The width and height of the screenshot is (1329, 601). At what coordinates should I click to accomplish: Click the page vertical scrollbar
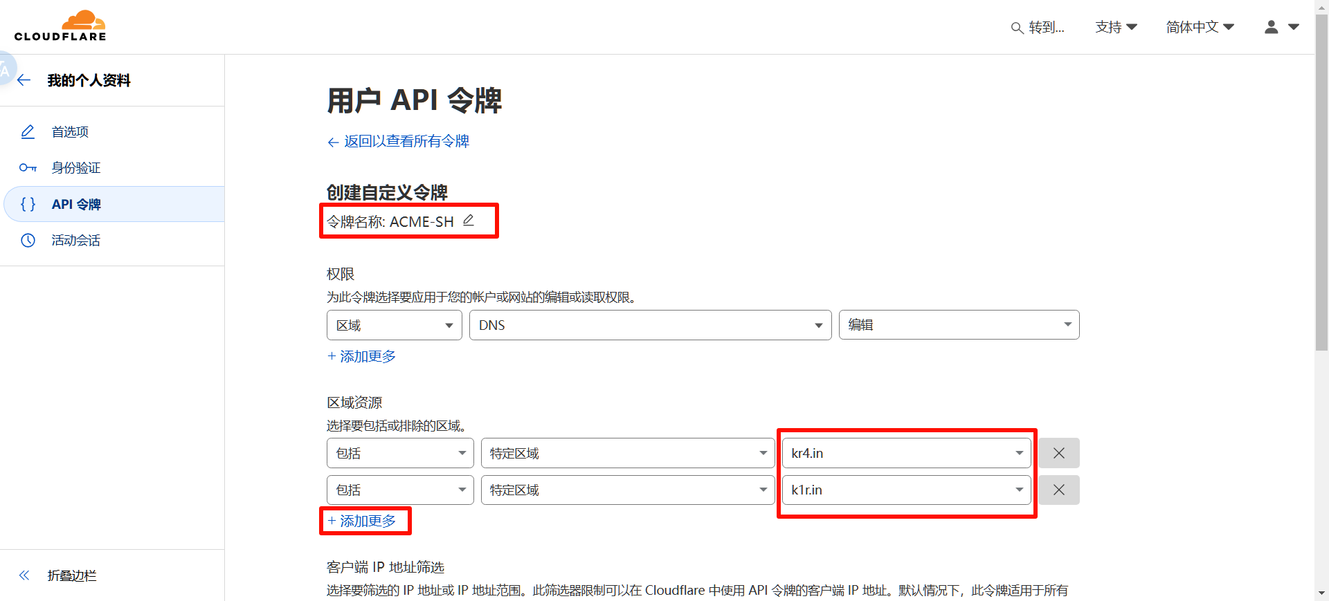pos(1321,183)
